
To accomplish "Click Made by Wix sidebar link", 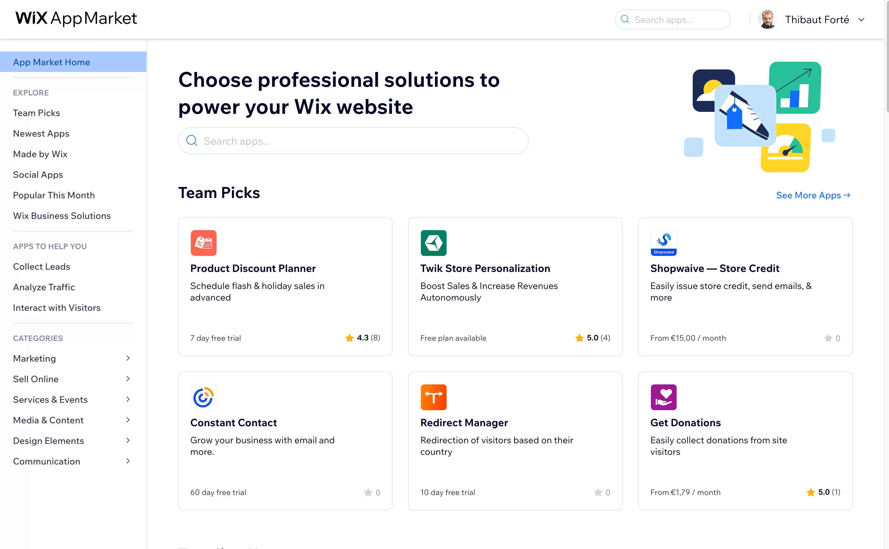I will pos(40,154).
